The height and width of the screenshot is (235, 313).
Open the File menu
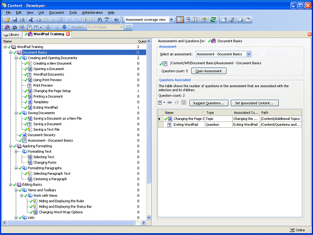tap(8, 13)
